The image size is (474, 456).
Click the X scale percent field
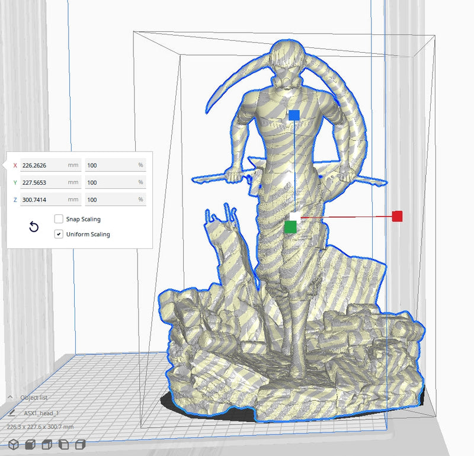point(116,165)
